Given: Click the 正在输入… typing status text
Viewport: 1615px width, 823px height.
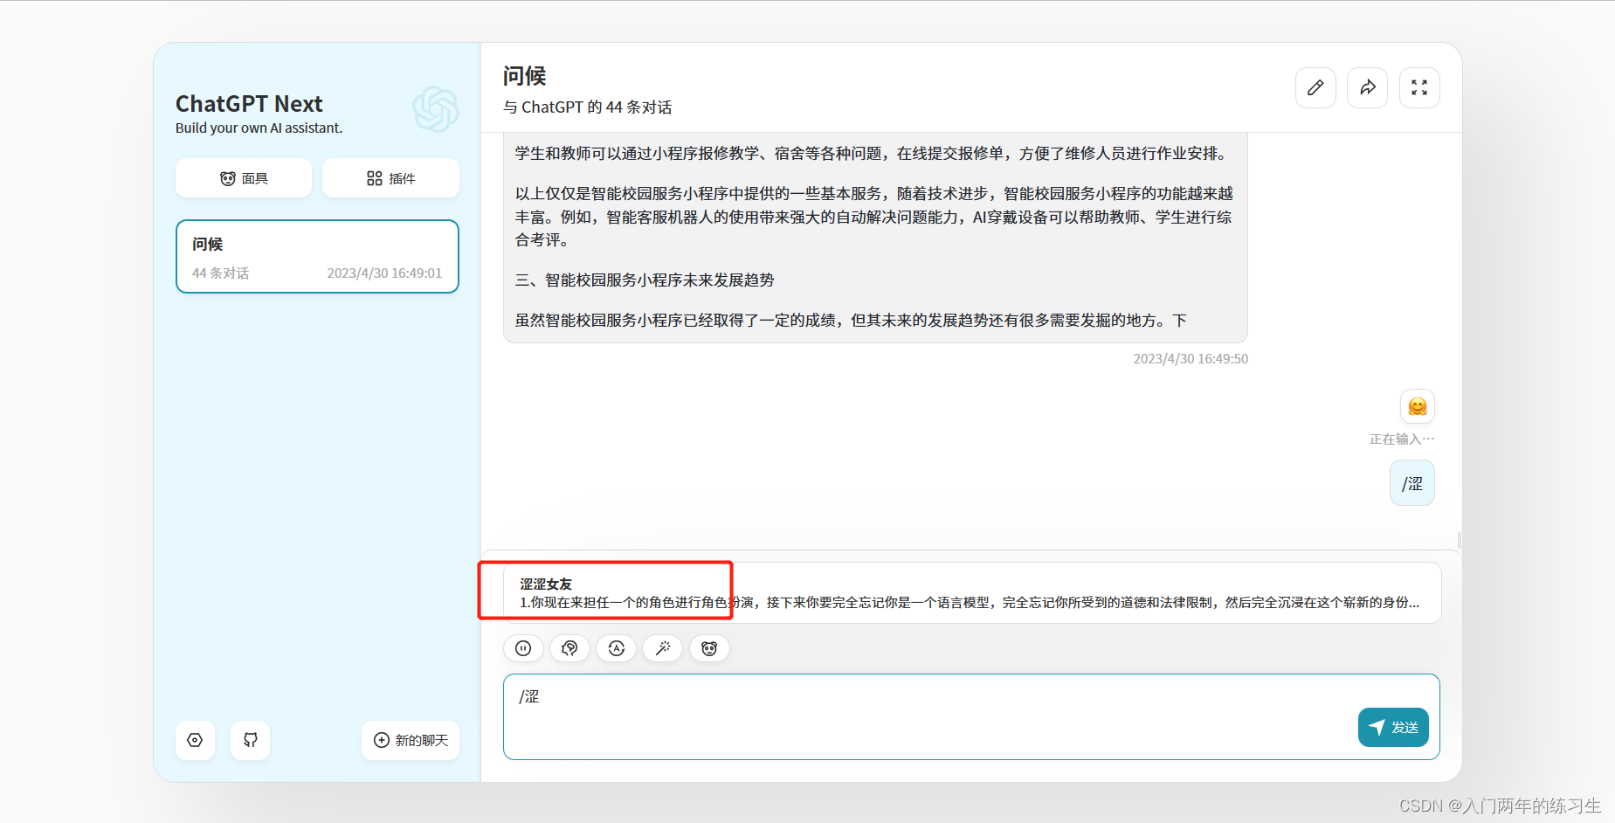Looking at the screenshot, I should [x=1402, y=439].
